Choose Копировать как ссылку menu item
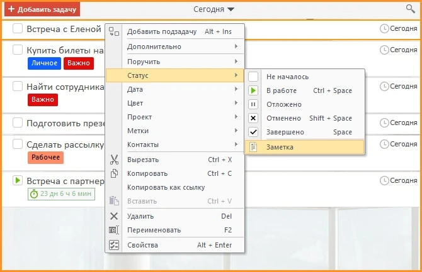This screenshot has width=422, height=272. (x=175, y=187)
